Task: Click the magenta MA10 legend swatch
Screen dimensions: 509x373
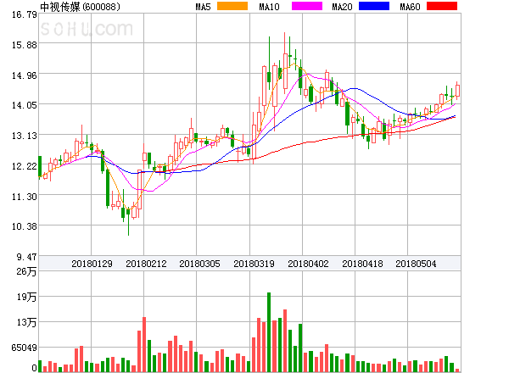Action: point(307,6)
